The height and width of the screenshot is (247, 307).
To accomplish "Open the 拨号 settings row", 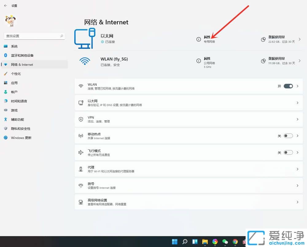I will [x=189, y=186].
